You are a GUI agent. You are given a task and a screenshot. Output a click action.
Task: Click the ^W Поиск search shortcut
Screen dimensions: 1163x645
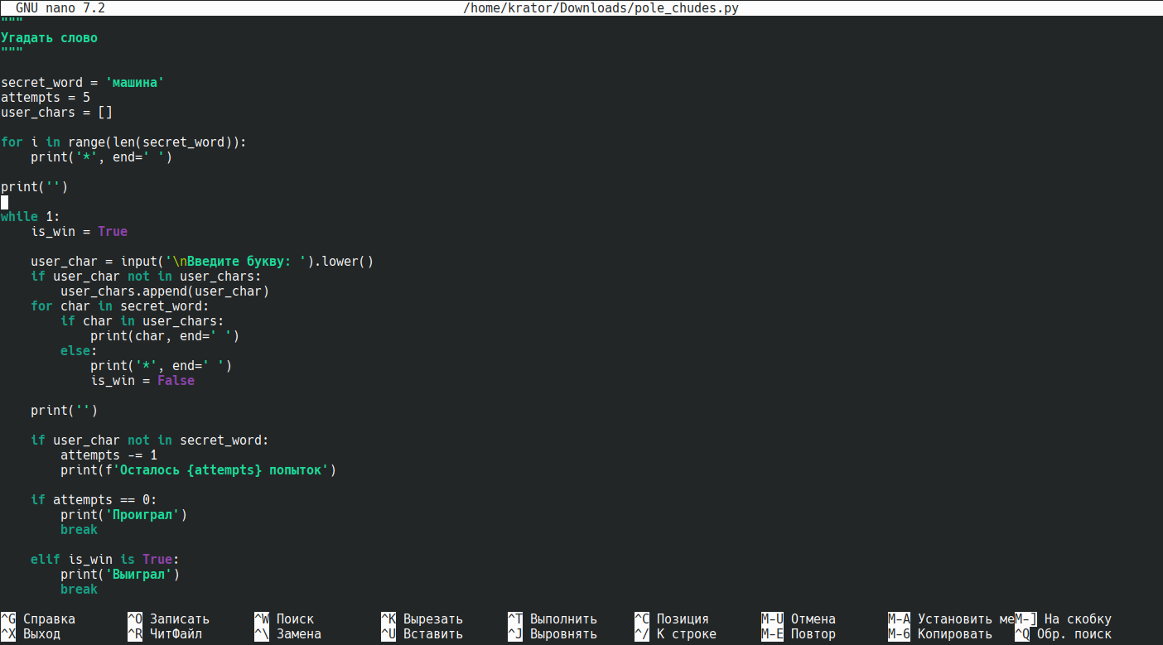(284, 619)
